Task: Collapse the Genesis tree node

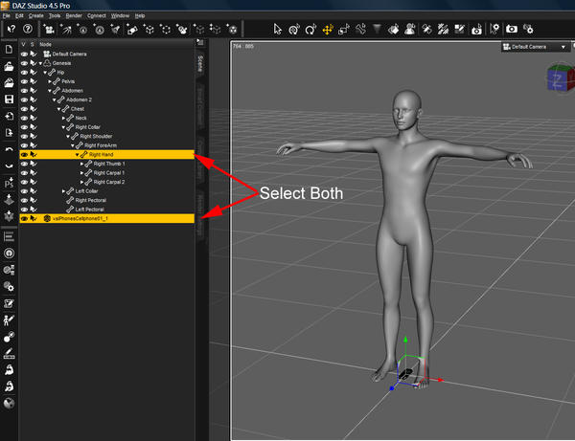Action: pyautogui.click(x=40, y=63)
